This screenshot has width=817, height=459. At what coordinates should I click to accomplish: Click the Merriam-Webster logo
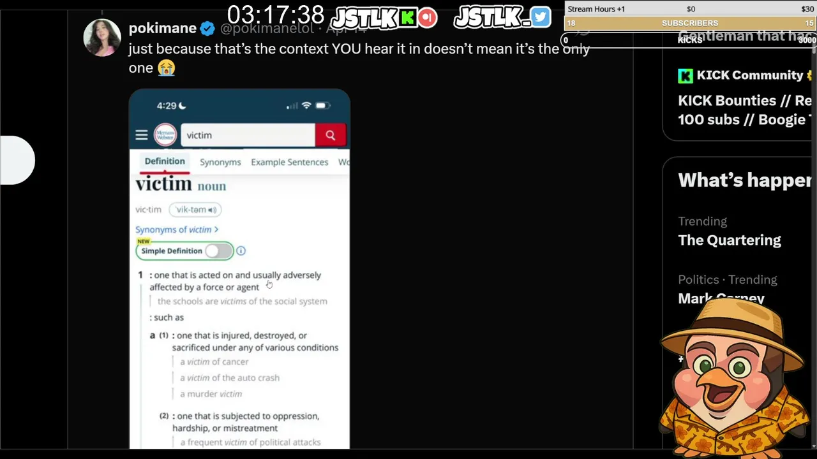tap(165, 135)
